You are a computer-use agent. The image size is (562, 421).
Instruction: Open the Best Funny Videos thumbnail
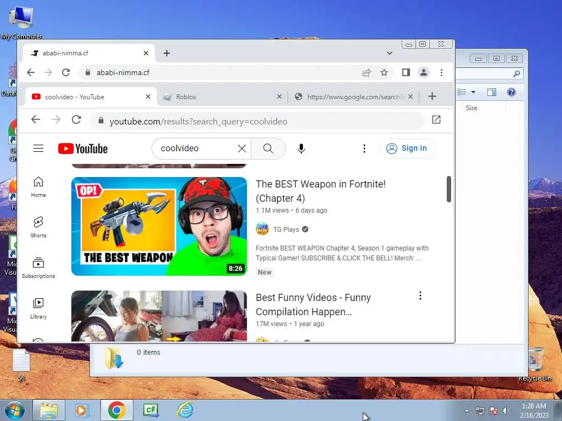point(159,316)
